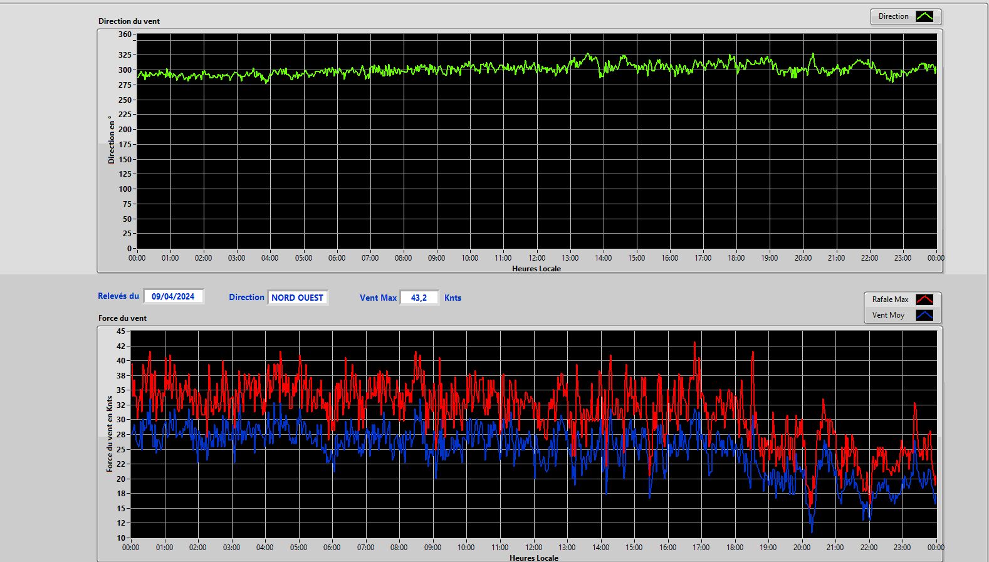
Task: Click the 'Relevés du' label
Action: 118,296
